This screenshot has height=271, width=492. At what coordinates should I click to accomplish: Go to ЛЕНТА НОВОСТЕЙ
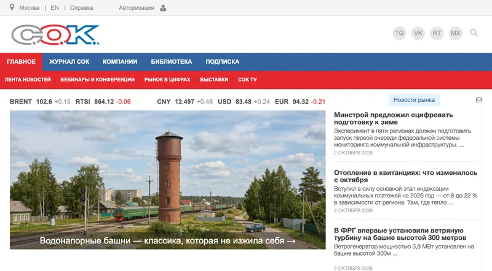(28, 80)
